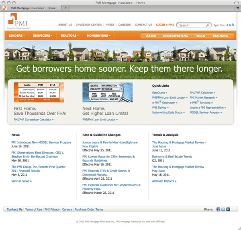
Task: Select the largest type size A
Action: [233, 25]
